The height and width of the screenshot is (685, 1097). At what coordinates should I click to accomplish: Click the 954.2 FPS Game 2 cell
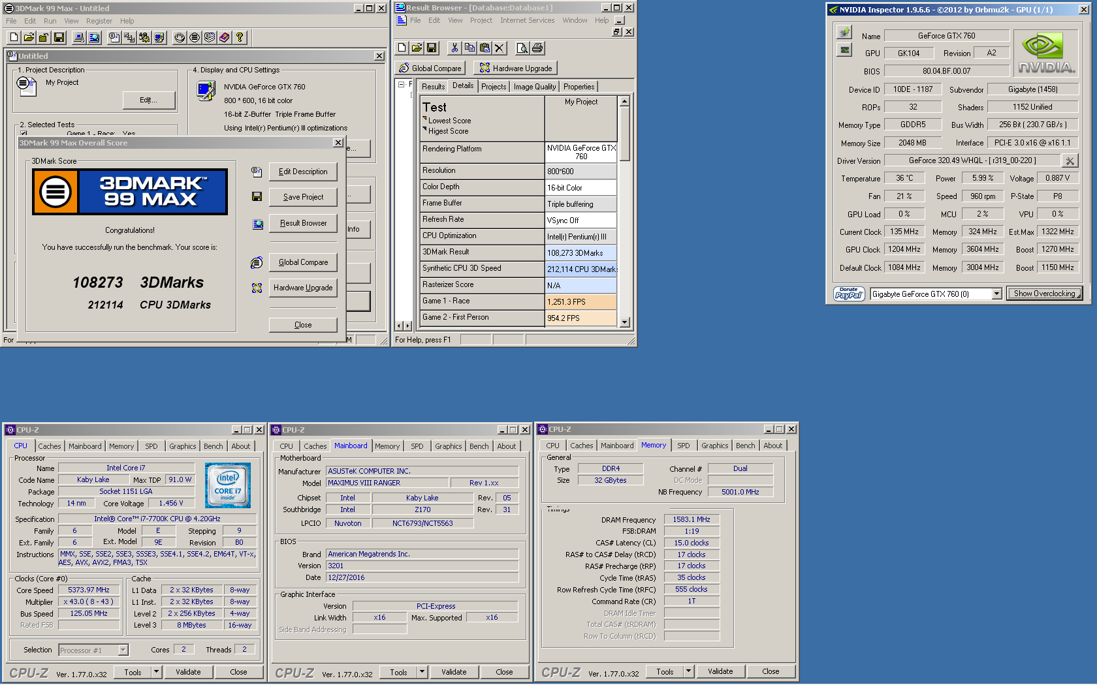[x=581, y=318]
